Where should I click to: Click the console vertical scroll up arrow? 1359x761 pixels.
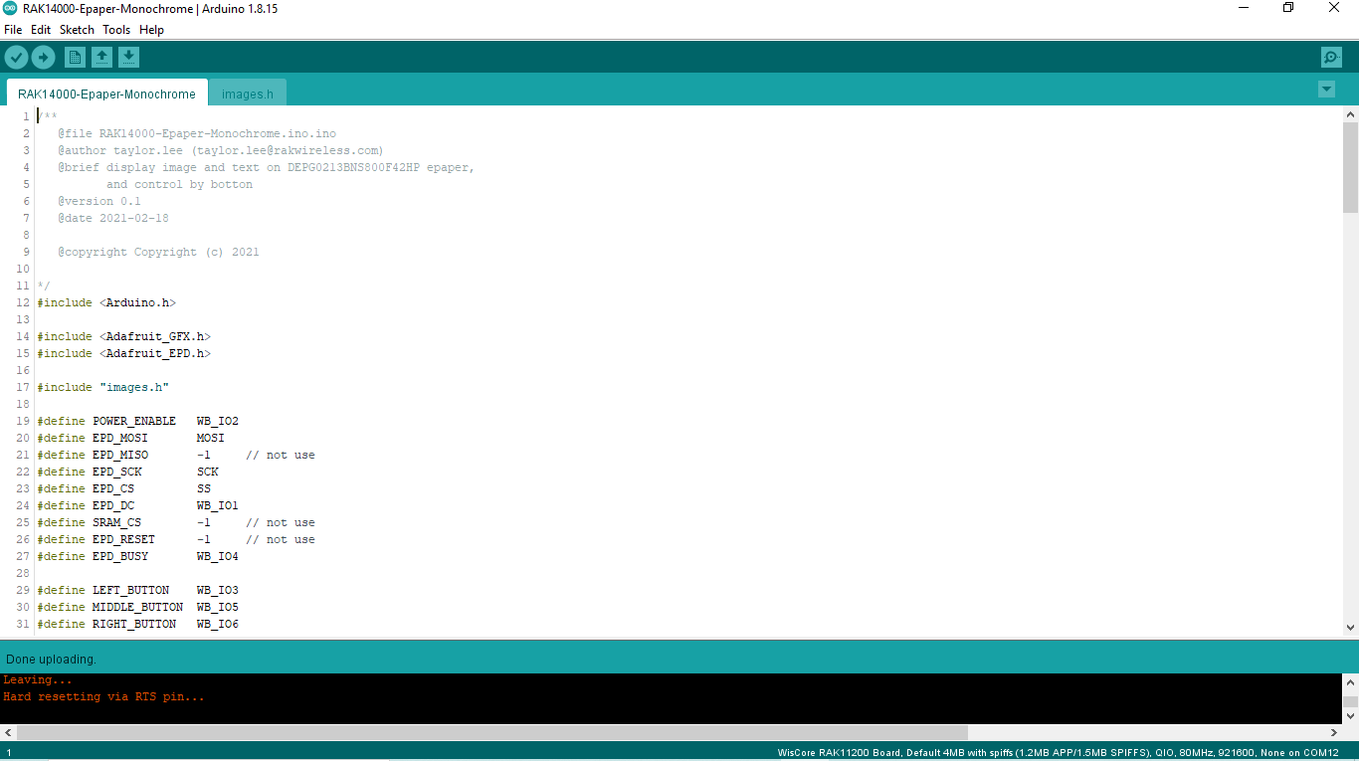[x=1350, y=682]
